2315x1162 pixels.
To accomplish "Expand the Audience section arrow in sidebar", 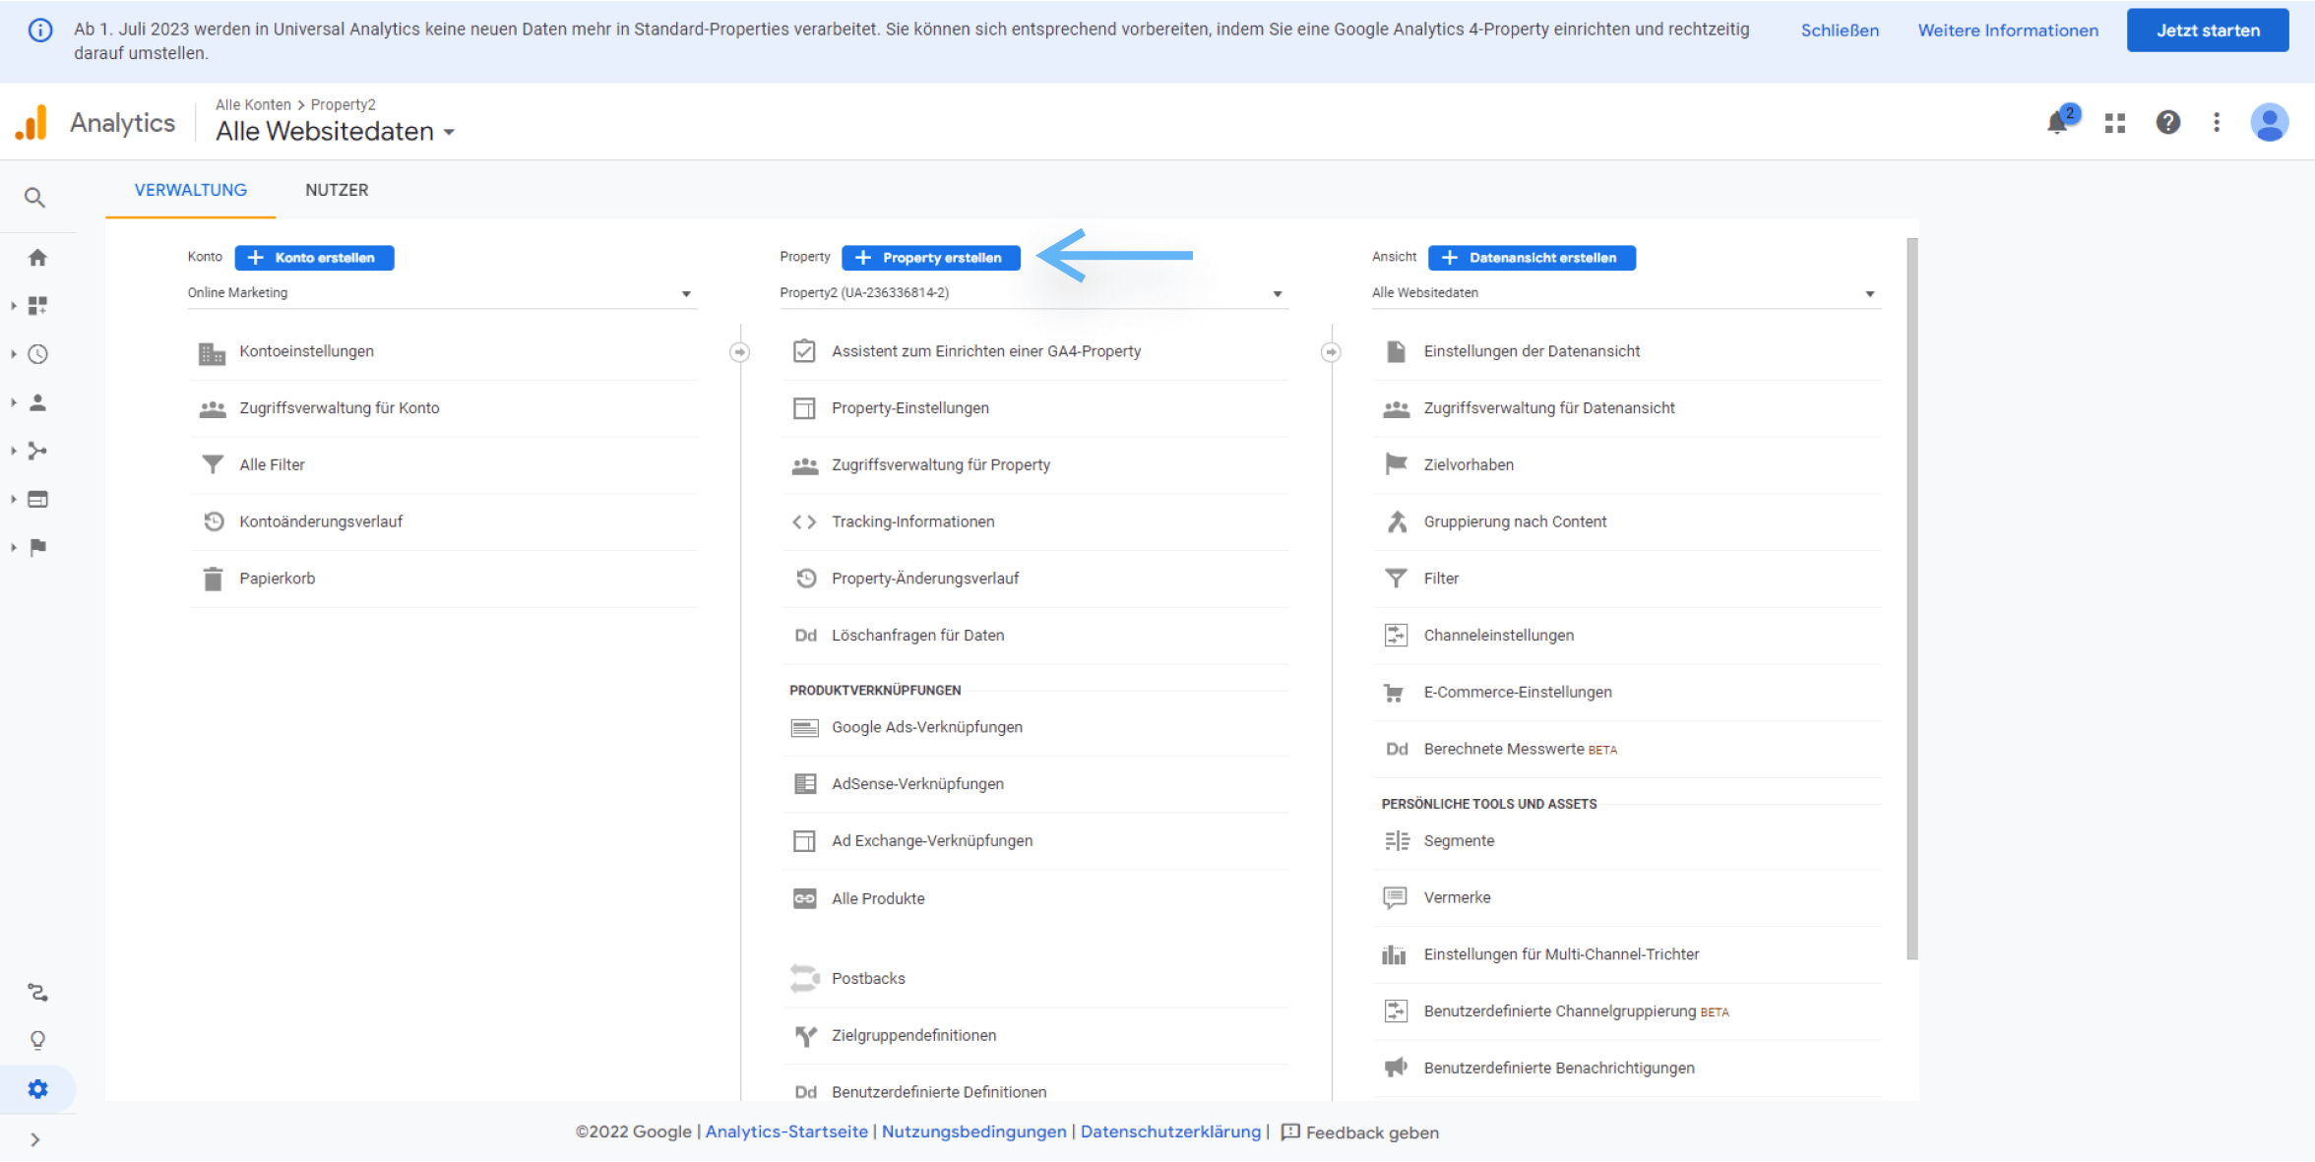I will click(x=13, y=402).
